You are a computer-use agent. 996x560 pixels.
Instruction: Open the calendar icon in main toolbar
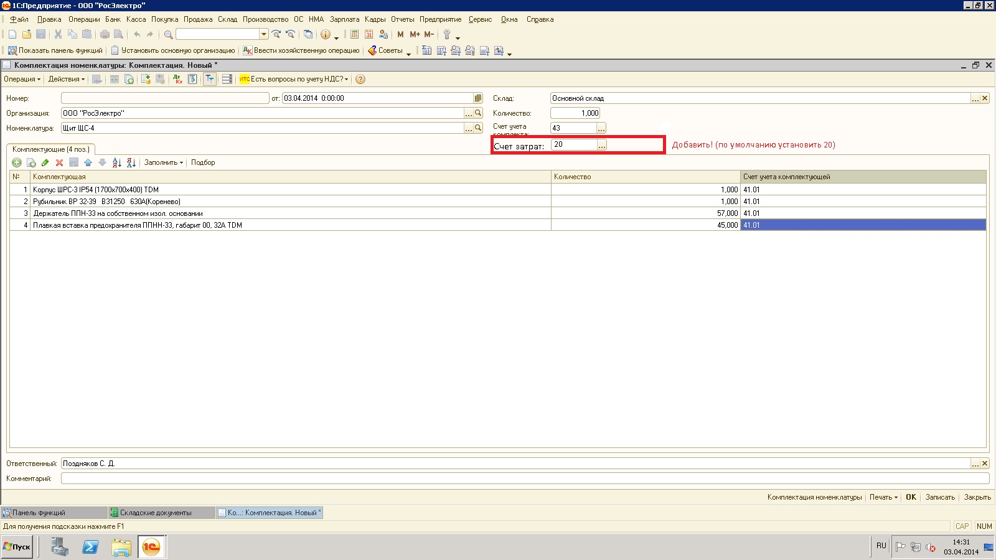[369, 34]
